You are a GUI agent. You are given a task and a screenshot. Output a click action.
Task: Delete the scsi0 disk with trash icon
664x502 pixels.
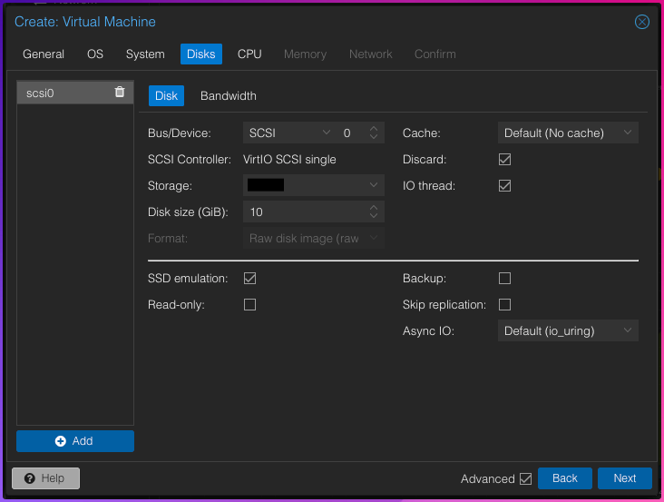tap(120, 93)
